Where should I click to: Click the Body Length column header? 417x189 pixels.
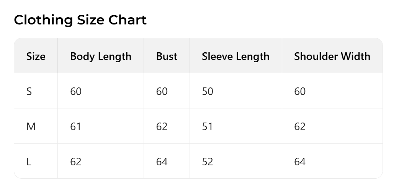point(101,56)
